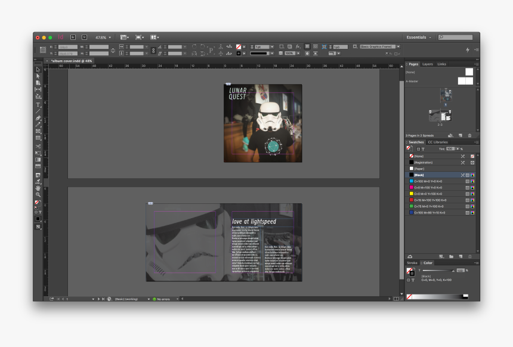Toggle formatting affects text in toolbox
The width and height of the screenshot is (513, 347).
tap(40, 212)
